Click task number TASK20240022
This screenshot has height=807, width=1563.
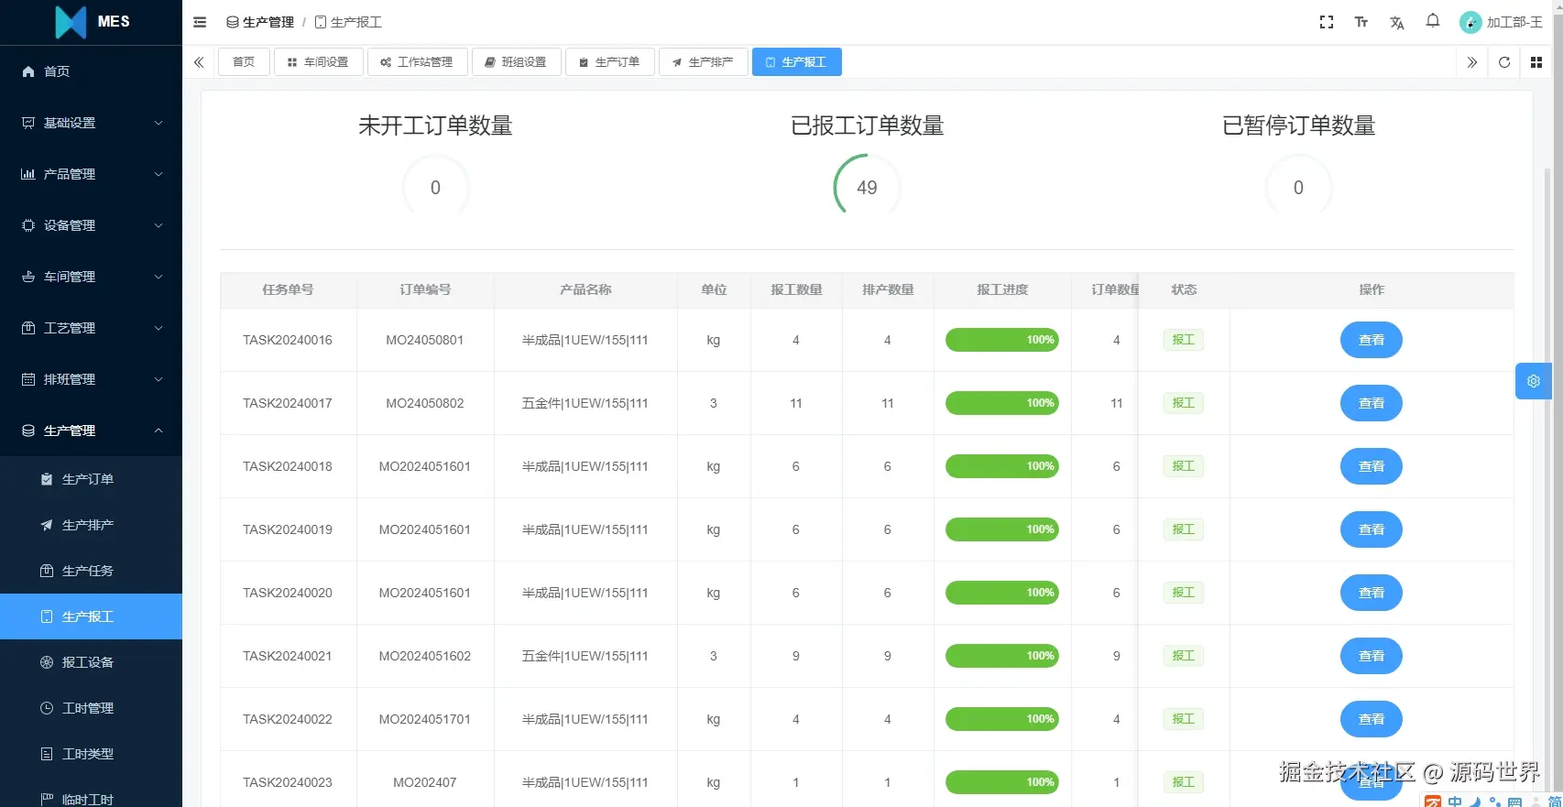point(288,719)
